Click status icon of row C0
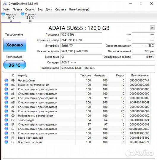Screen dimensions: 157x160 pyautogui.click(x=6, y=116)
